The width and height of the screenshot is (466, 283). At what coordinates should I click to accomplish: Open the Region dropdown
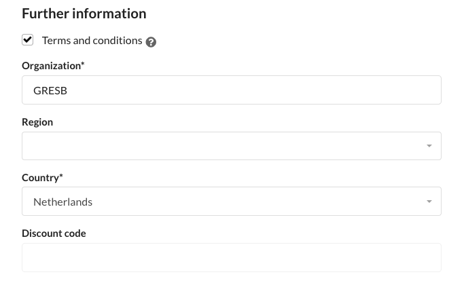tap(231, 146)
